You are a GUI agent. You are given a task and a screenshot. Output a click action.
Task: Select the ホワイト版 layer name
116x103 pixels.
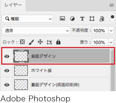click(x=41, y=70)
